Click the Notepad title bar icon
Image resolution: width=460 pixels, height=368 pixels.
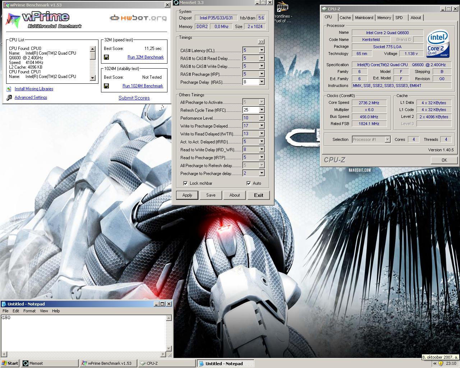coord(4,304)
